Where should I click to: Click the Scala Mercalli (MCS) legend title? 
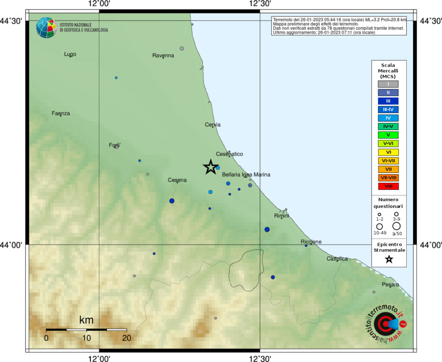click(388, 71)
